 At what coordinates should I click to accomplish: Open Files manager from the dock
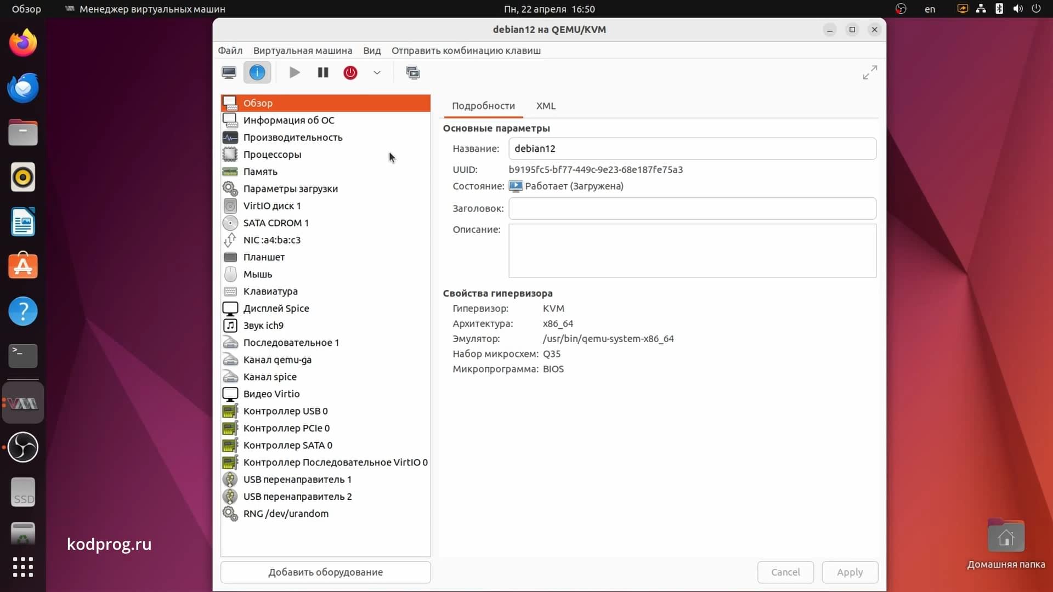(x=23, y=132)
